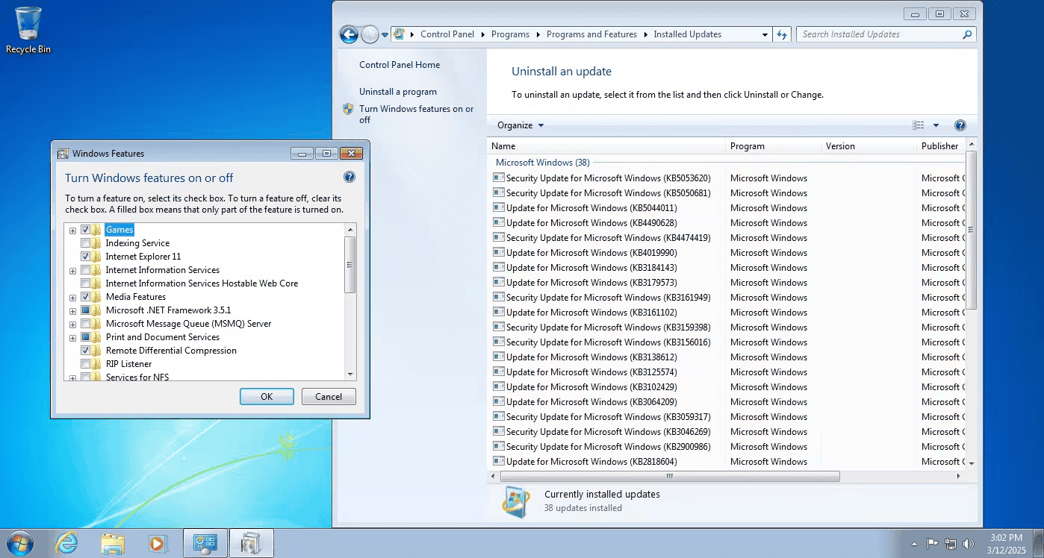Open the view options dropdown arrow
The width and height of the screenshot is (1044, 558).
click(936, 125)
